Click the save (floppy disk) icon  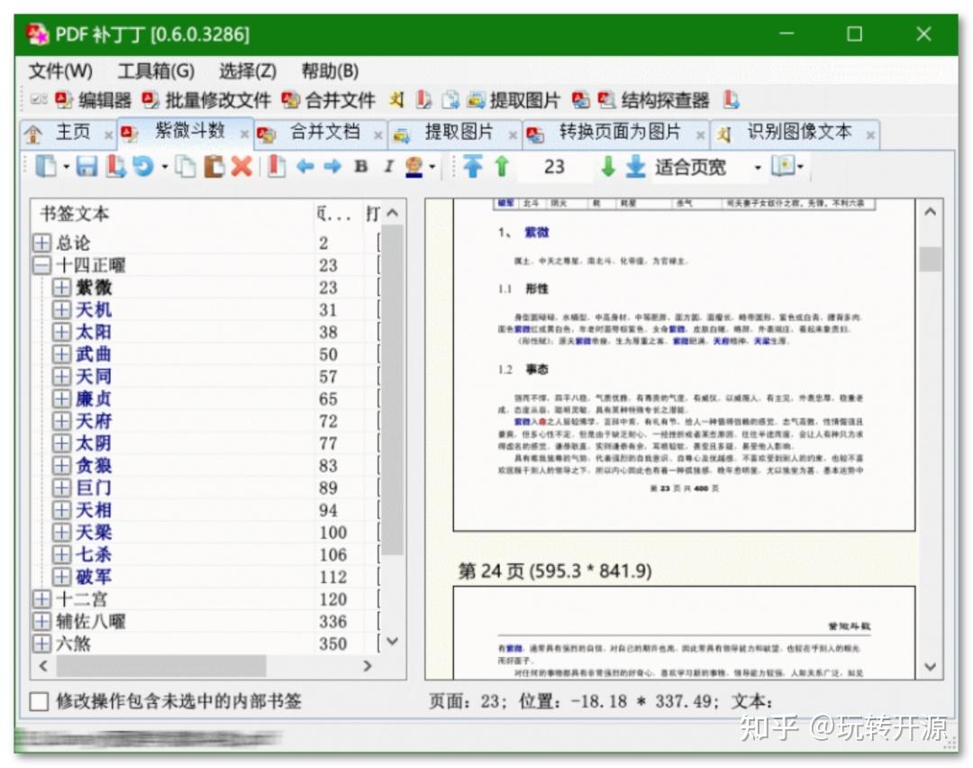pos(88,167)
